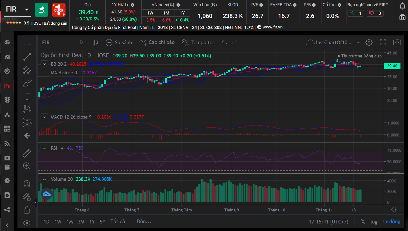Set chart range to 3M
Screen dimensions: 408x231
click(x=81, y=222)
